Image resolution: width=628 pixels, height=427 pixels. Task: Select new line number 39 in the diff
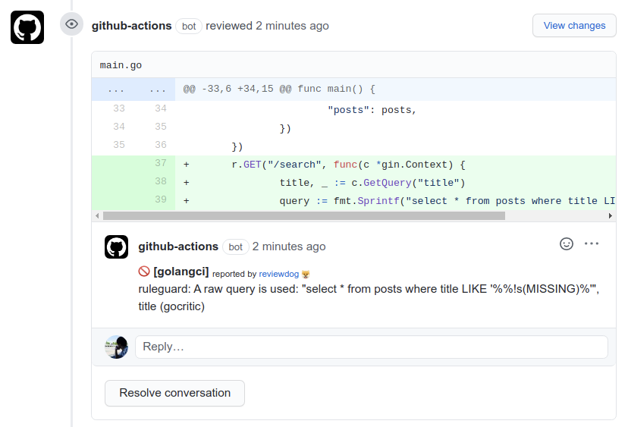[x=161, y=199]
